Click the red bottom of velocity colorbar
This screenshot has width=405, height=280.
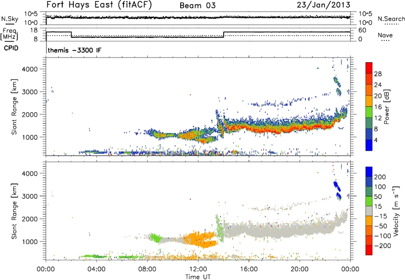tap(369, 250)
